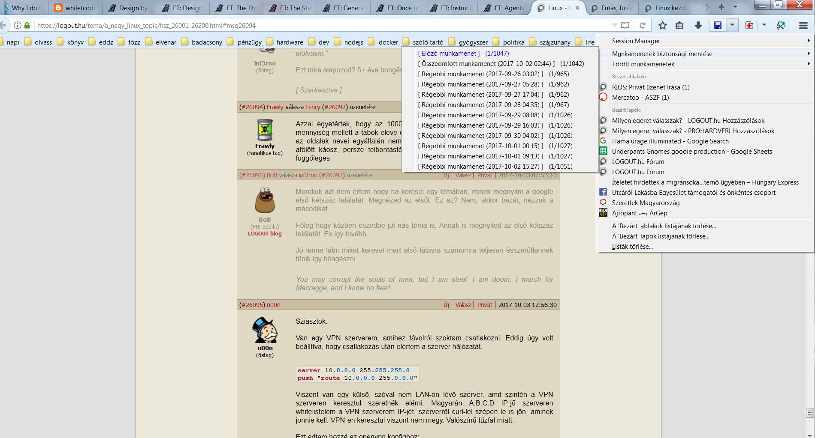Click the green padlock security icon
This screenshot has height=438, width=815.
[27, 26]
